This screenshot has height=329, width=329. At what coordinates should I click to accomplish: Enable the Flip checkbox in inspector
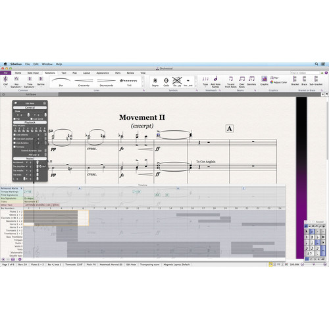pos(14,119)
